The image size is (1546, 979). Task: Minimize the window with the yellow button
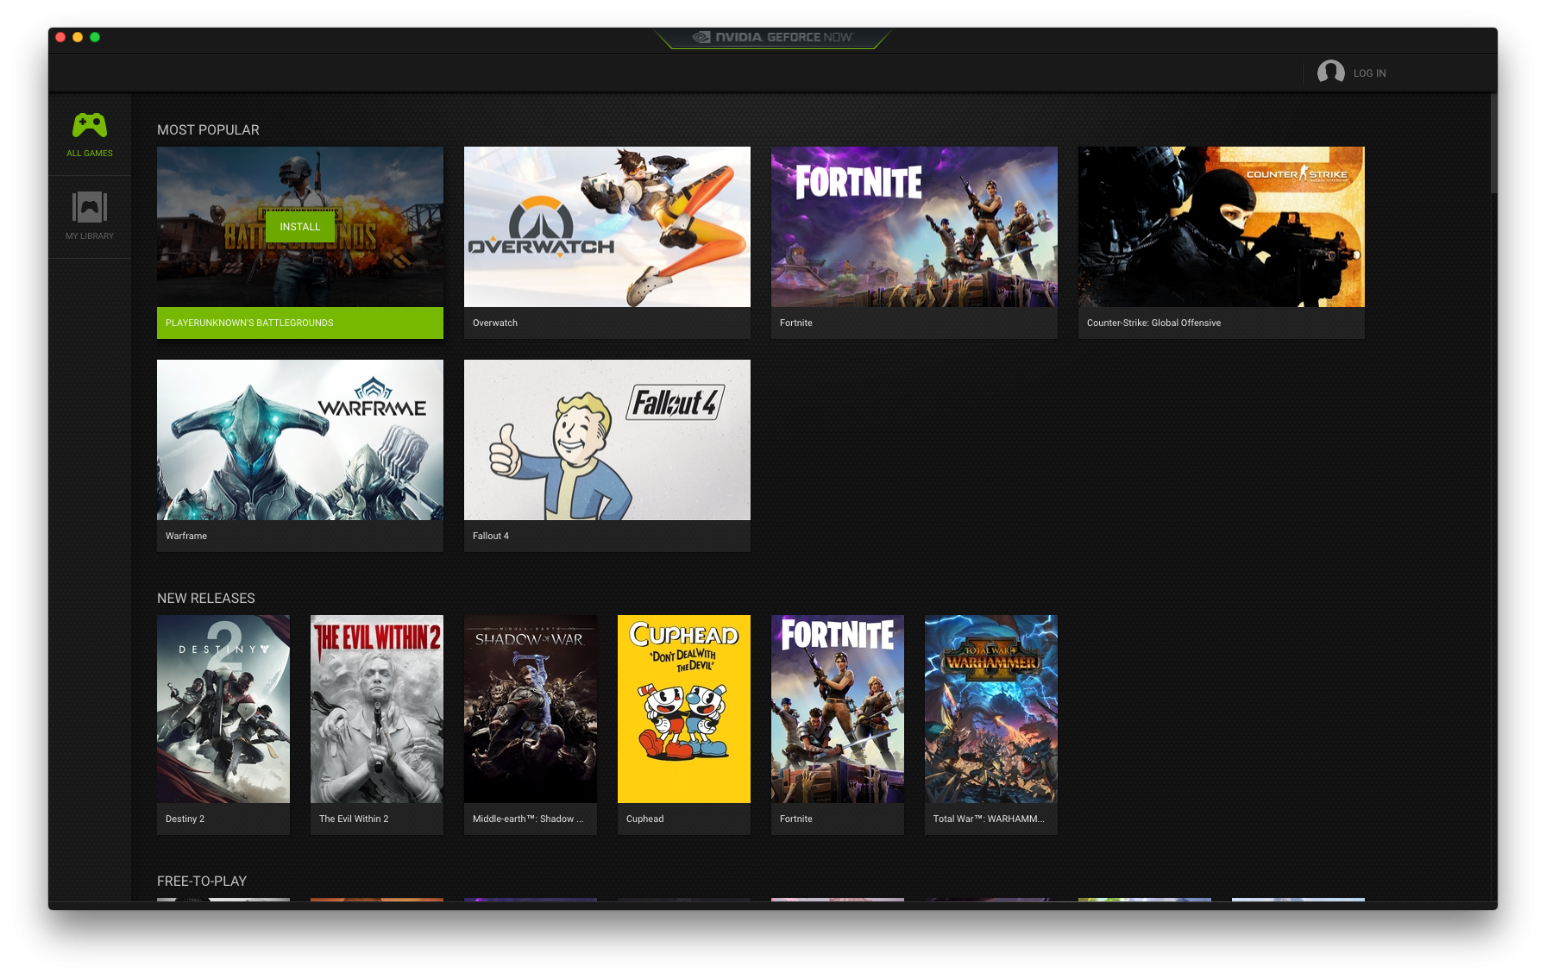coord(78,37)
